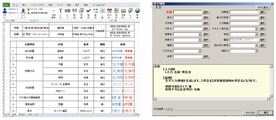Viewport: 276px width, 120px height.
Task: Open the data worksheet tab
Action: click(x=30, y=114)
